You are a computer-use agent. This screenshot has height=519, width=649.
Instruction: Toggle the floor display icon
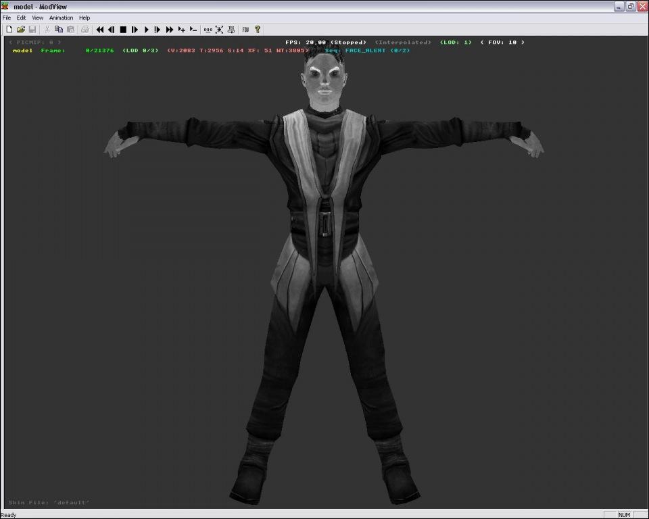[x=231, y=30]
